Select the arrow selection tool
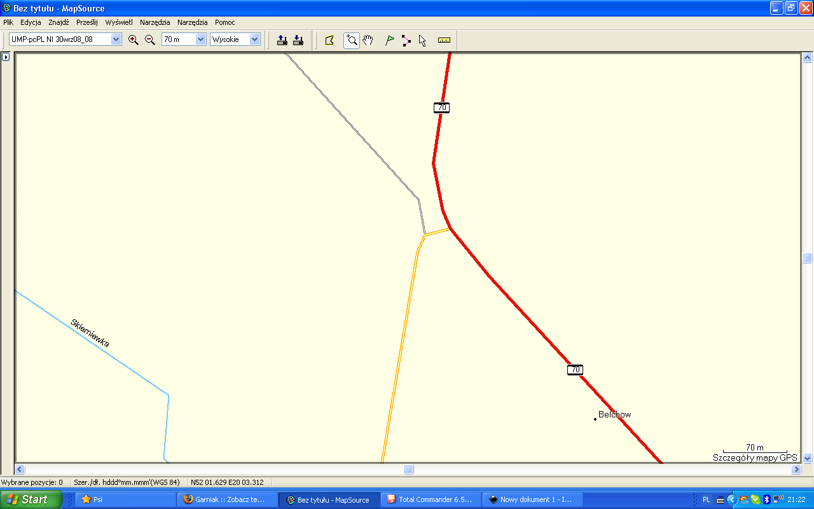Screen dimensions: 814x509 [422, 40]
